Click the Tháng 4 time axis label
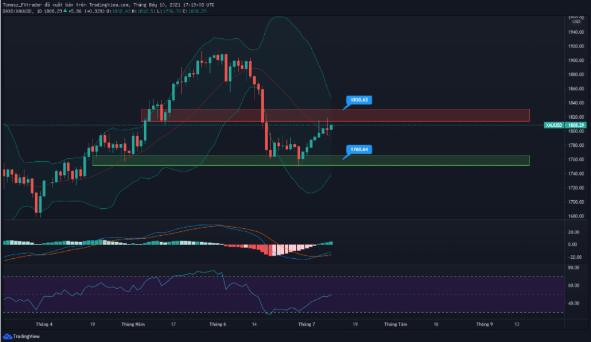The height and width of the screenshot is (342, 591). (44, 324)
